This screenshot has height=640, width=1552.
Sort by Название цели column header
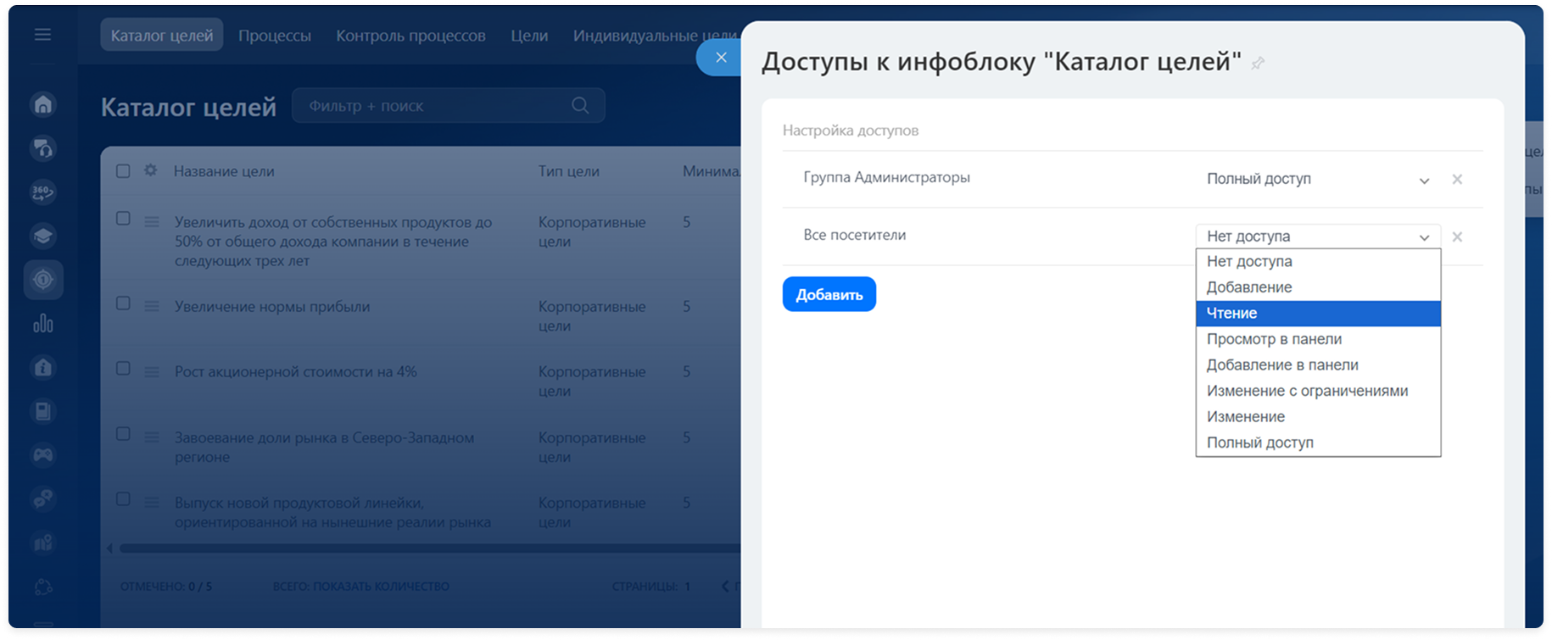pyautogui.click(x=224, y=171)
